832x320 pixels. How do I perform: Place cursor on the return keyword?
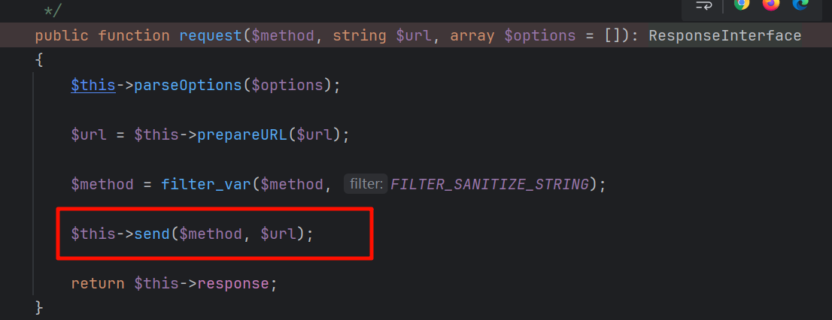click(x=98, y=283)
